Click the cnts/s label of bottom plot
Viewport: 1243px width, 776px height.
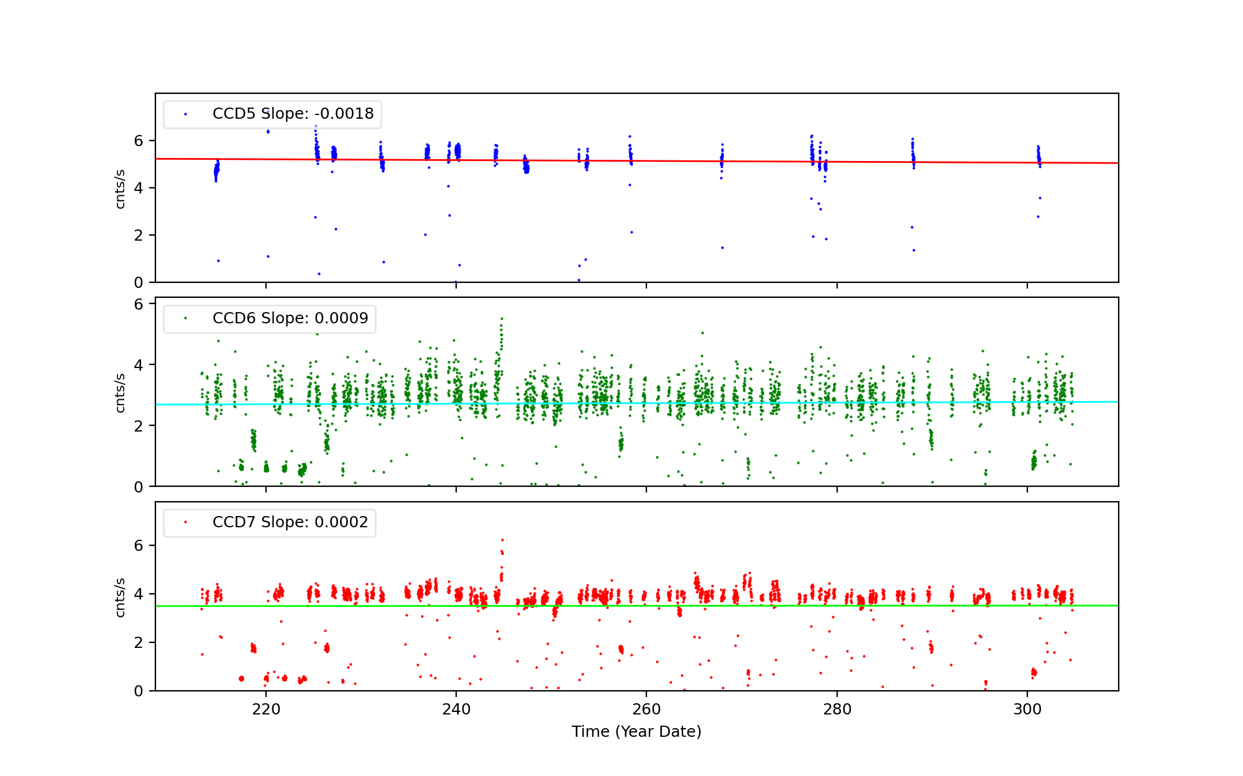(121, 597)
